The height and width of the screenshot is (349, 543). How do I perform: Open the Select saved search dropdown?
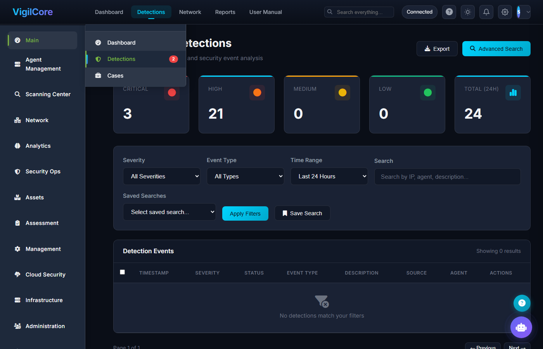pos(169,212)
